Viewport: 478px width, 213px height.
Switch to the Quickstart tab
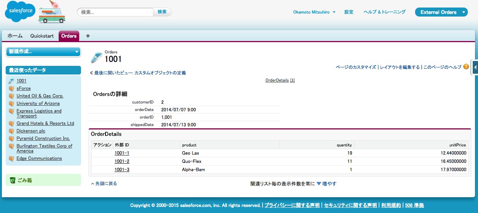(x=42, y=36)
